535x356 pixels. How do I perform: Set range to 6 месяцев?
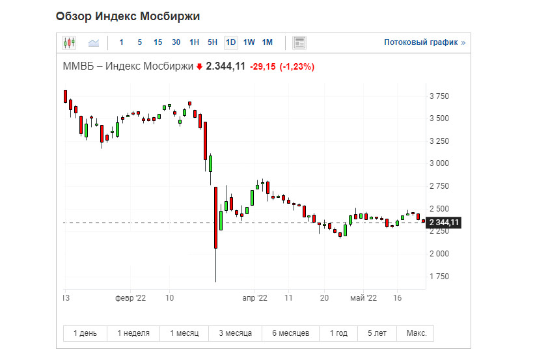click(291, 333)
